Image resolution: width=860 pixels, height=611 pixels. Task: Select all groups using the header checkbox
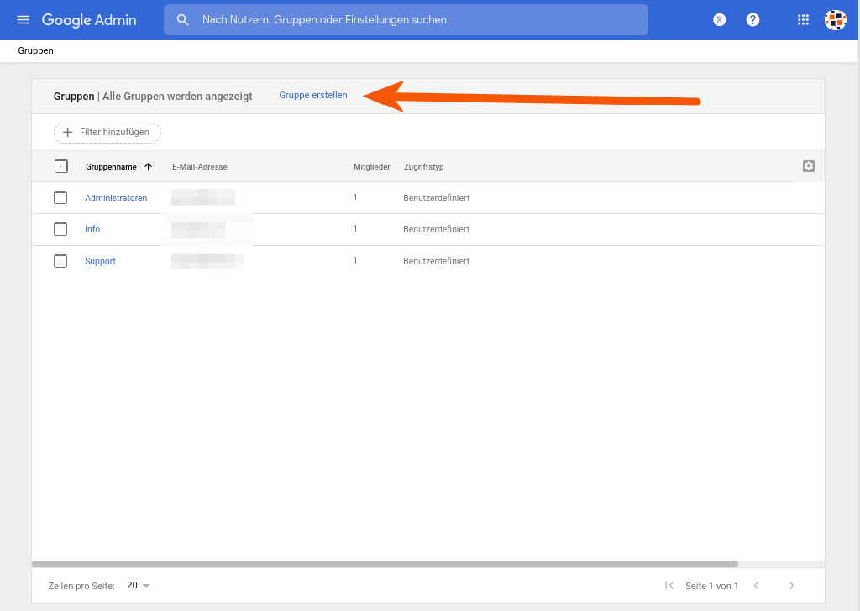coord(60,166)
